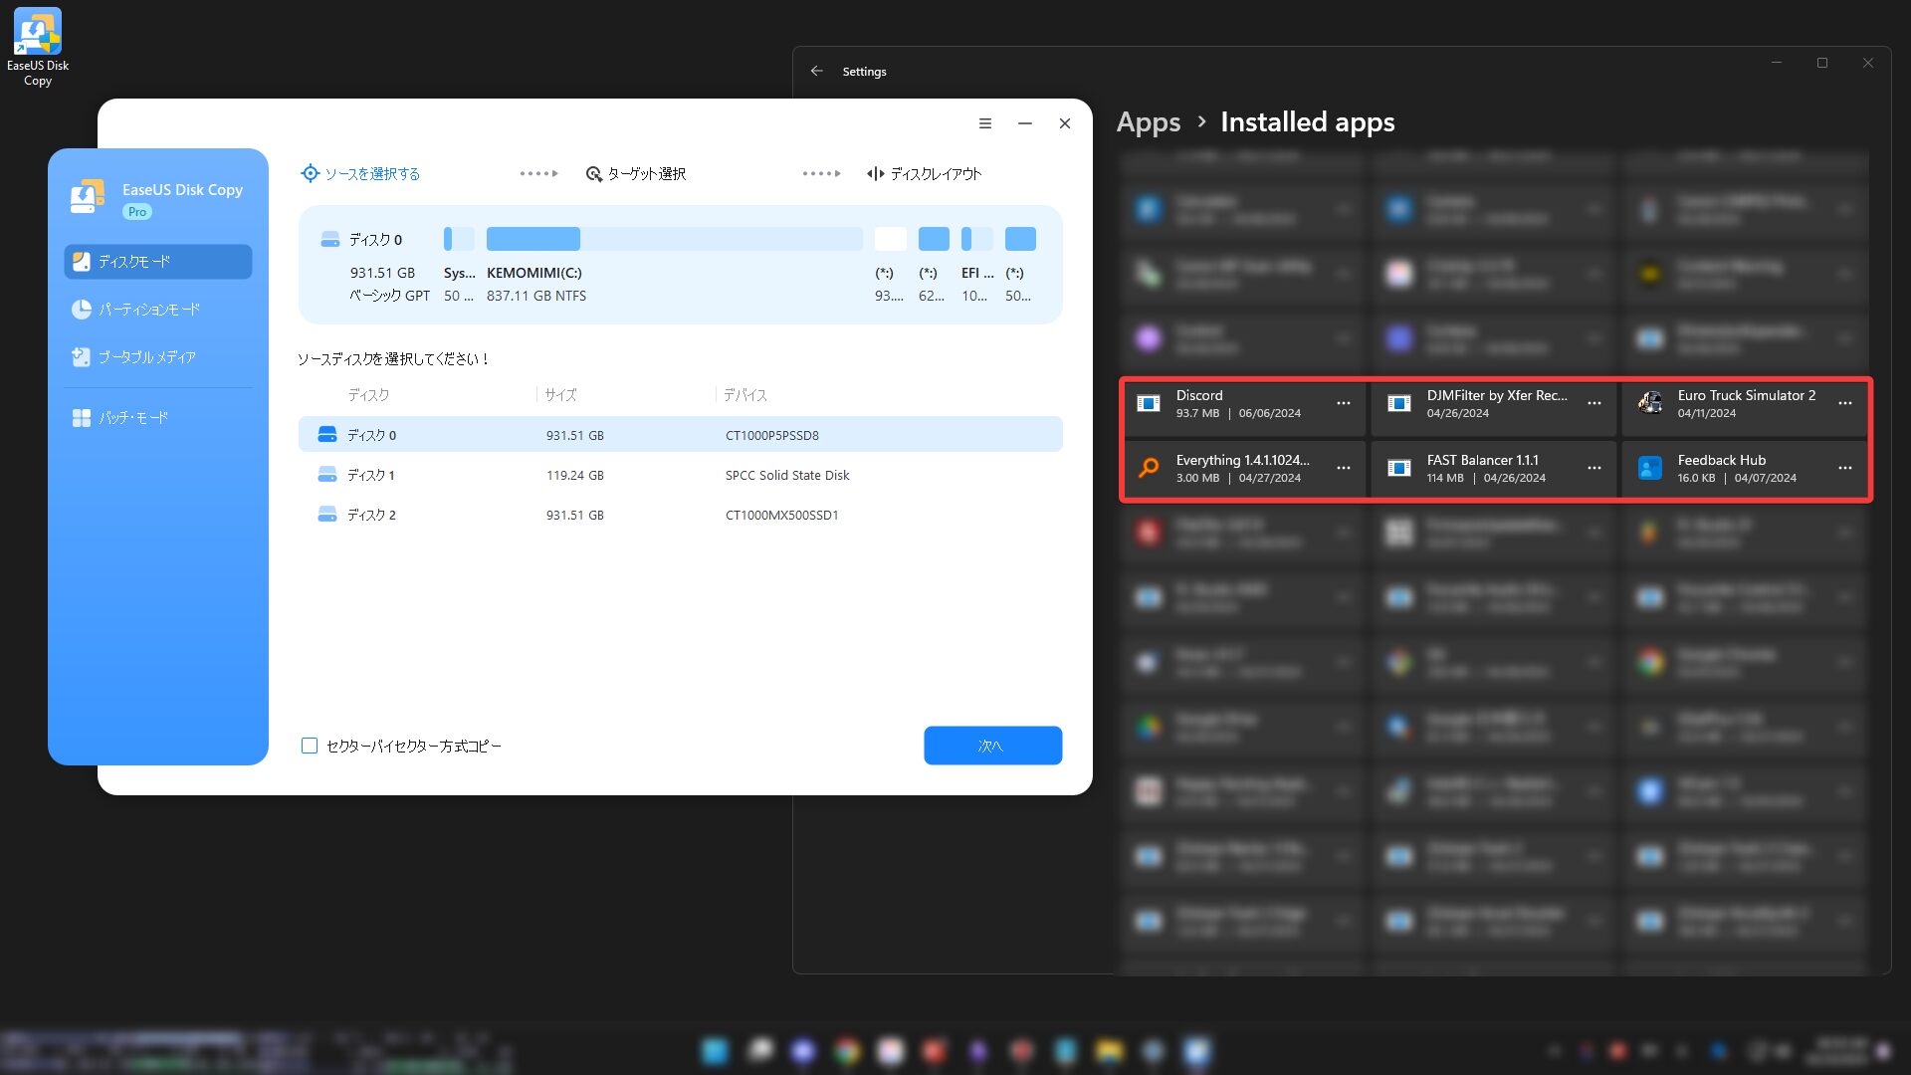This screenshot has height=1075, width=1911.
Task: Open the hamburger menu icon
Action: pos(984,123)
